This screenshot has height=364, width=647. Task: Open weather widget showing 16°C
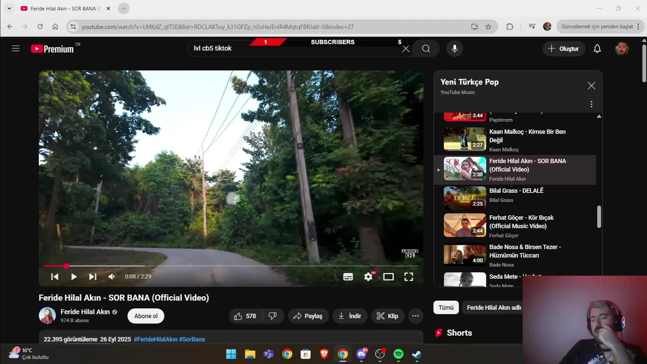click(x=28, y=353)
